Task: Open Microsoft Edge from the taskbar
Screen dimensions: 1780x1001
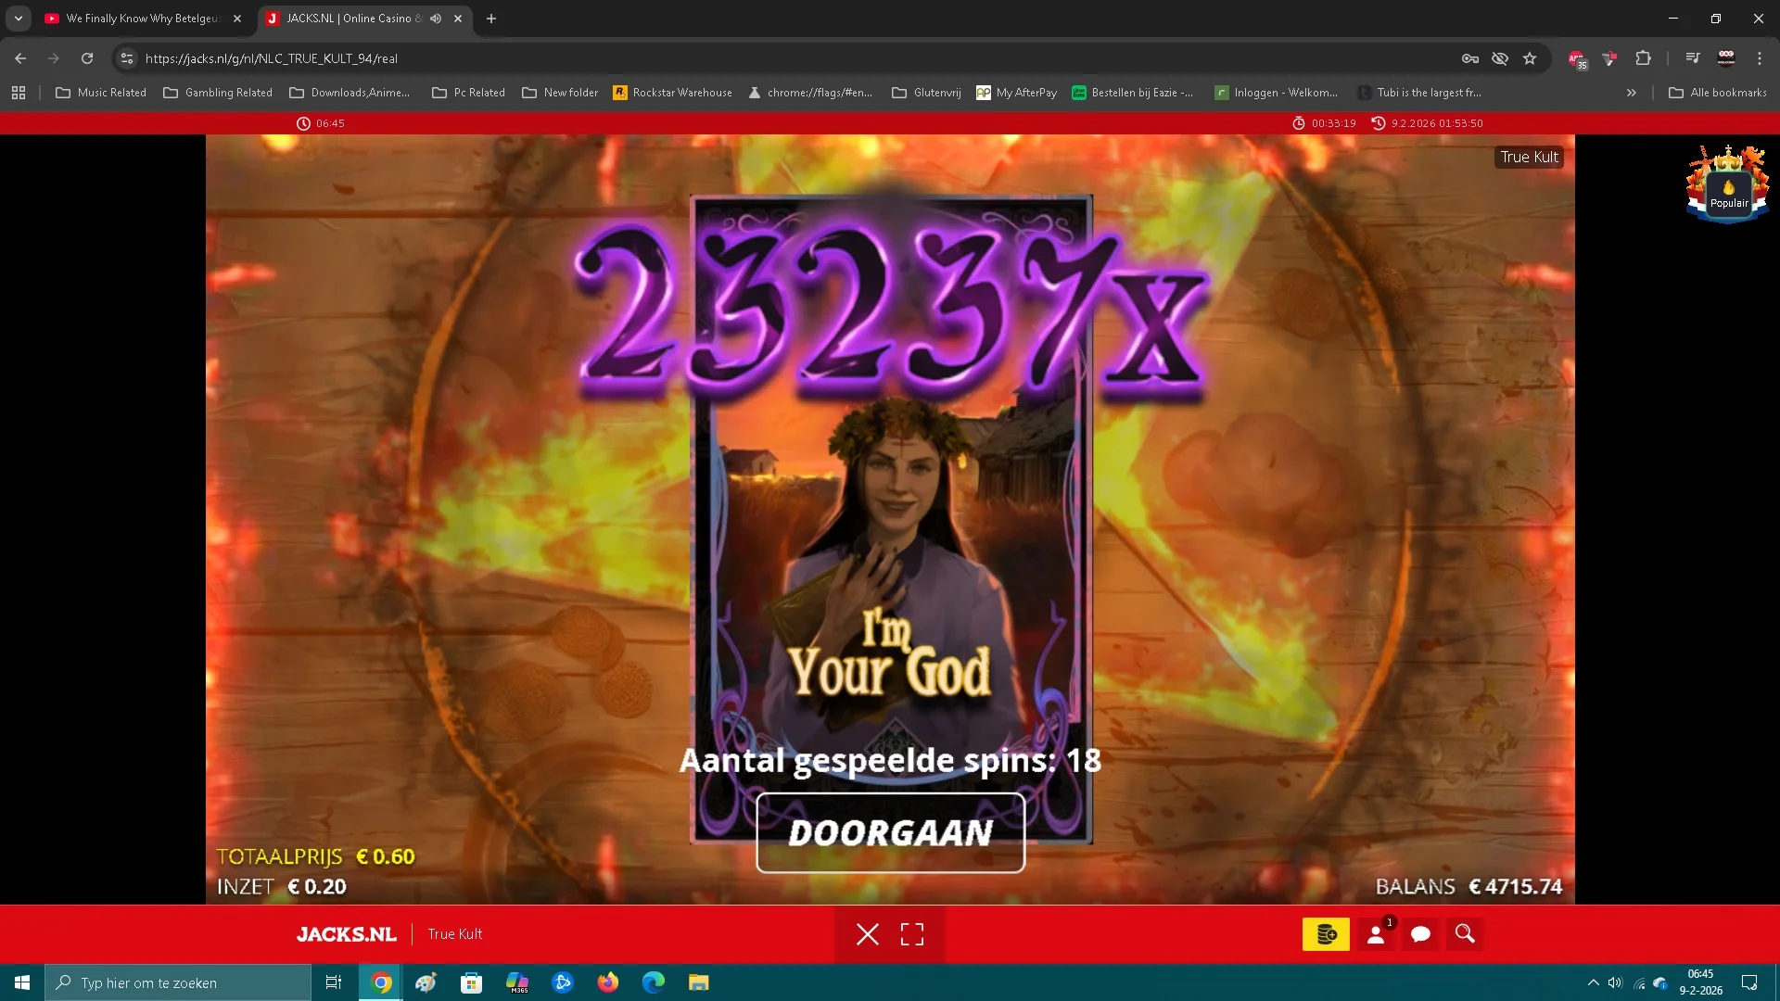Action: click(x=654, y=982)
